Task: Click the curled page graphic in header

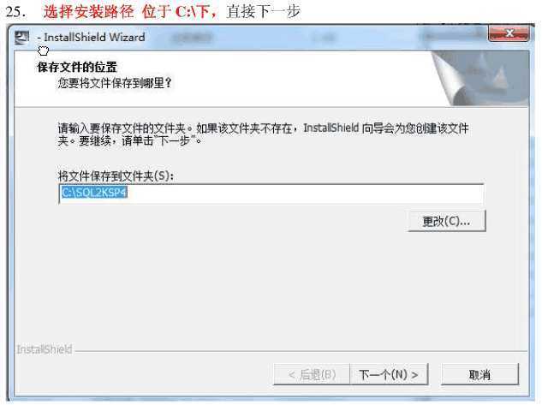Action: click(480, 78)
